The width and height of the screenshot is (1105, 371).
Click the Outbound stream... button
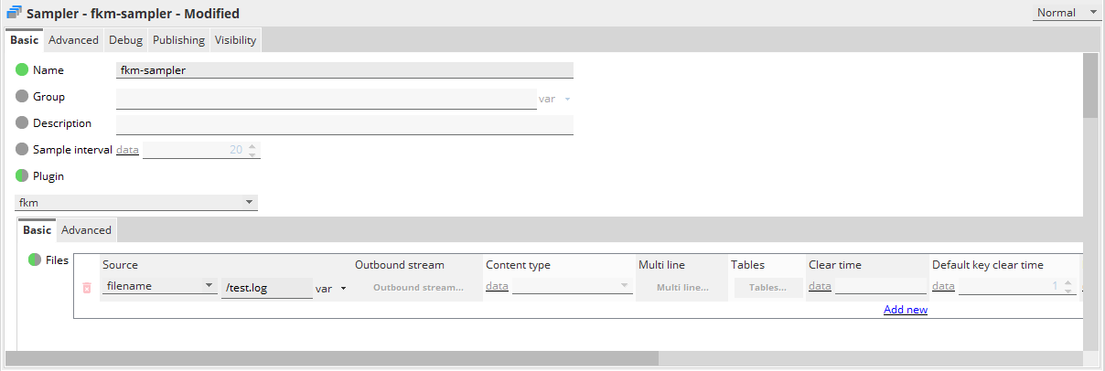(x=417, y=288)
